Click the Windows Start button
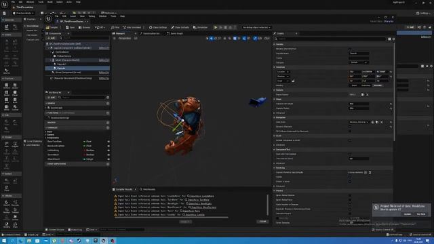The width and height of the screenshot is (434, 244). [x=4, y=241]
